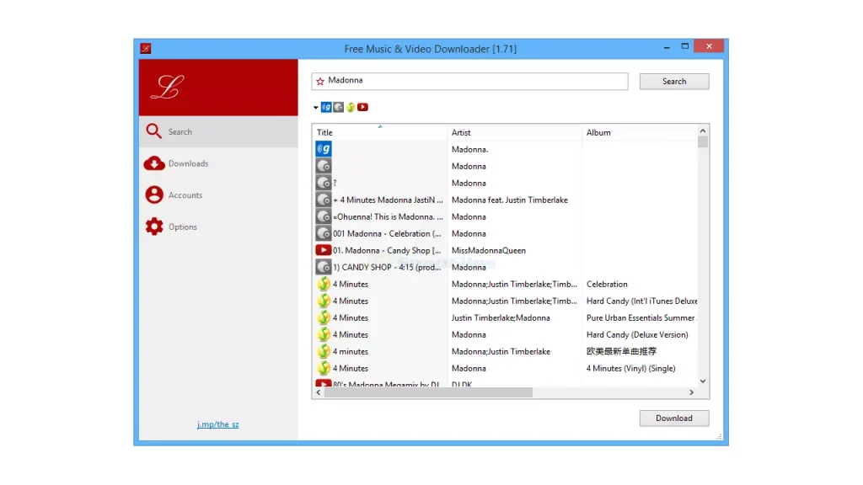Screen dimensions: 863x485
Task: Select the Chinese-character album cell
Action: 621,351
